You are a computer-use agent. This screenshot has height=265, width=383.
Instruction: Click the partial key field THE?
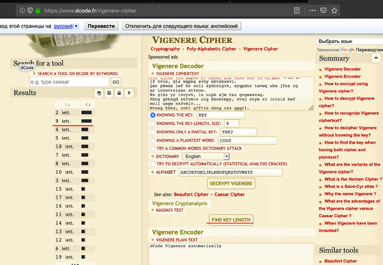point(239,132)
